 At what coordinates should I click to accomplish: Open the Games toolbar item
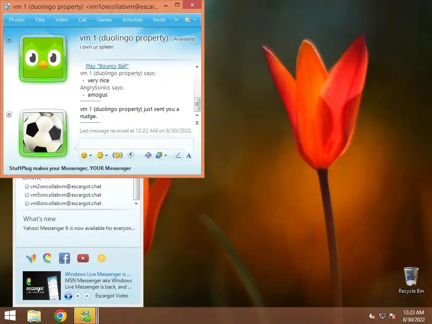point(105,20)
